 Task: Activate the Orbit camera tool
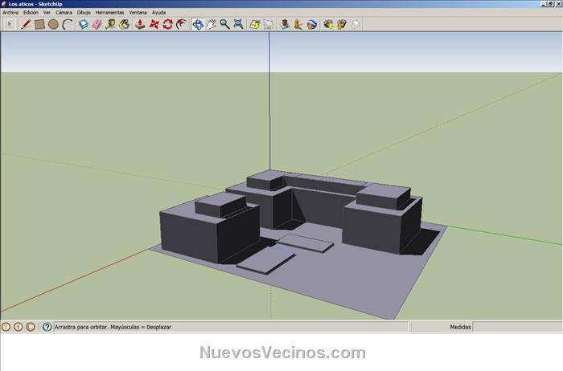click(x=198, y=24)
